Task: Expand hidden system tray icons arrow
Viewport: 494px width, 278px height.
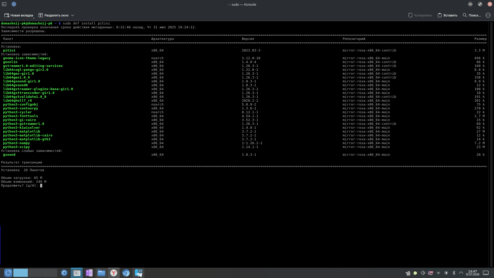Action: [x=461, y=273]
